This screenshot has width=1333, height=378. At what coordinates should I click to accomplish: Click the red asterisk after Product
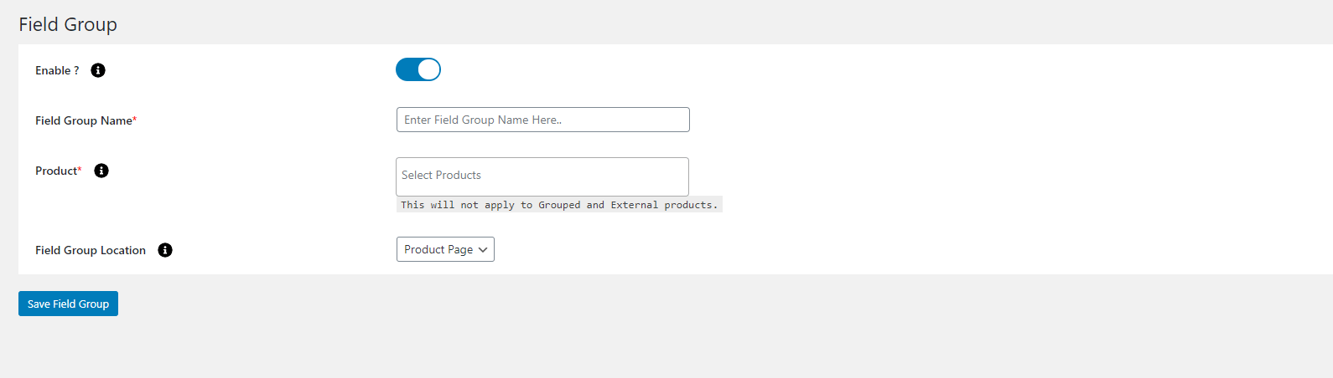click(x=80, y=170)
